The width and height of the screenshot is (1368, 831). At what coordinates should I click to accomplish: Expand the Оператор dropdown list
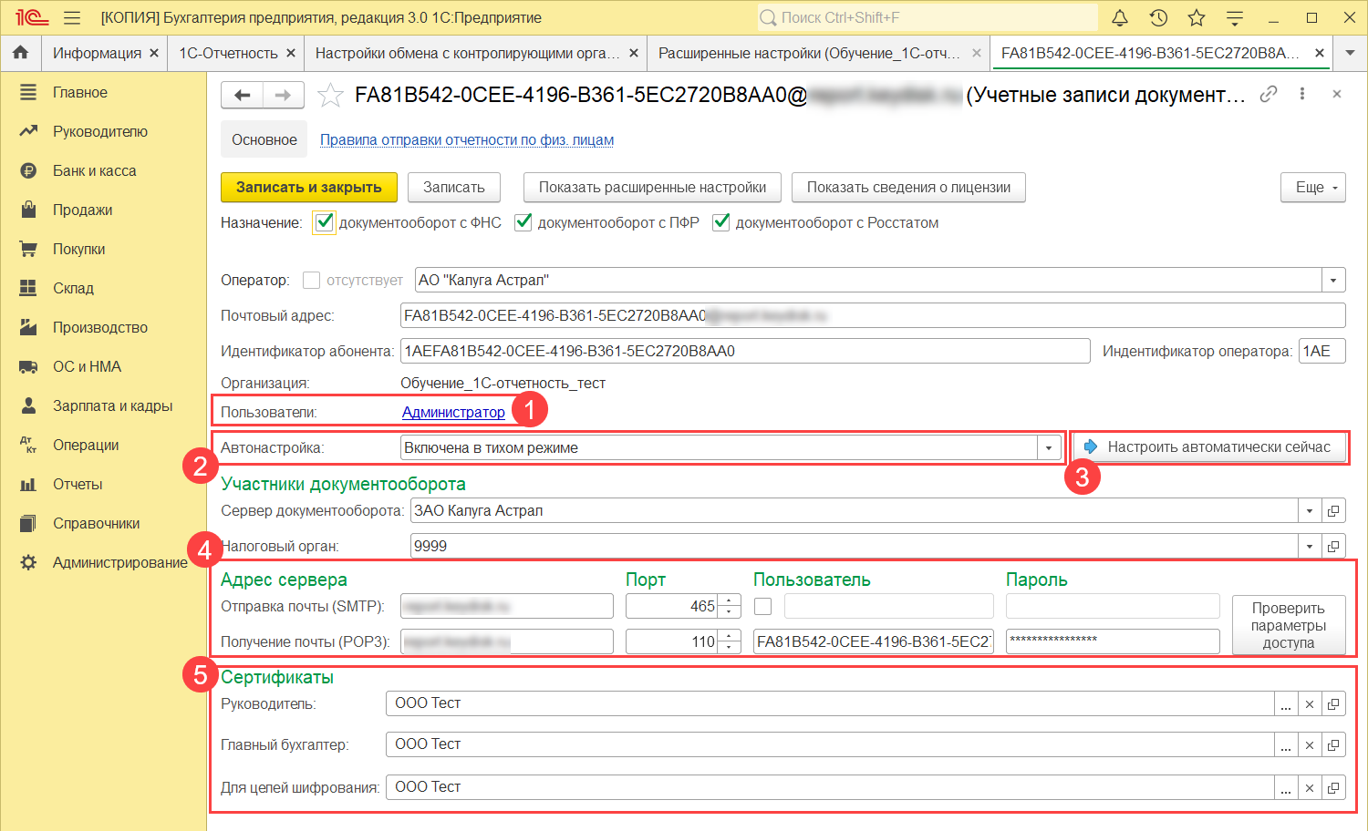point(1333,281)
